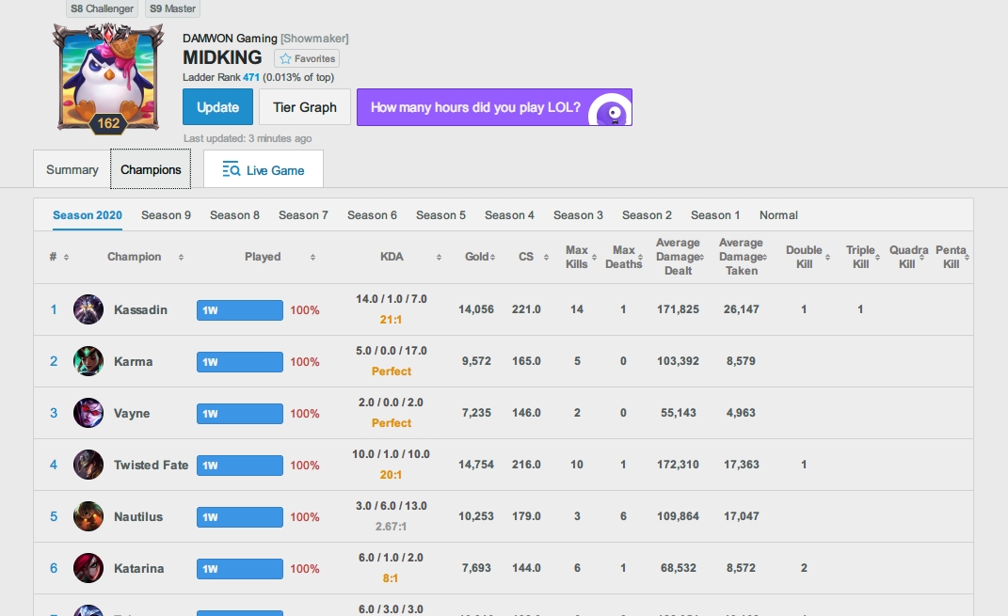Click Vayne champion name
The image size is (1008, 616).
132,413
